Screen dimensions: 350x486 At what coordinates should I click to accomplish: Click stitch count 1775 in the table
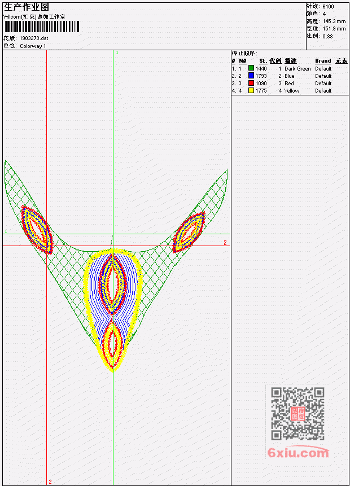point(261,91)
